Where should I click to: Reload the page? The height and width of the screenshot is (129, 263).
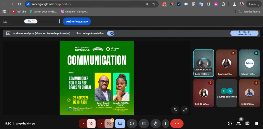(x=19, y=4)
